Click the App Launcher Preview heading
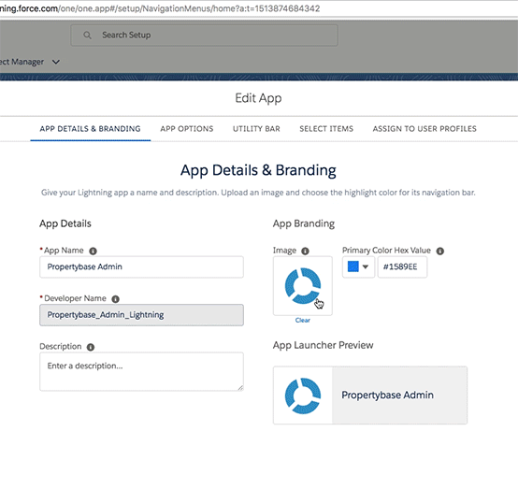 [x=324, y=345]
